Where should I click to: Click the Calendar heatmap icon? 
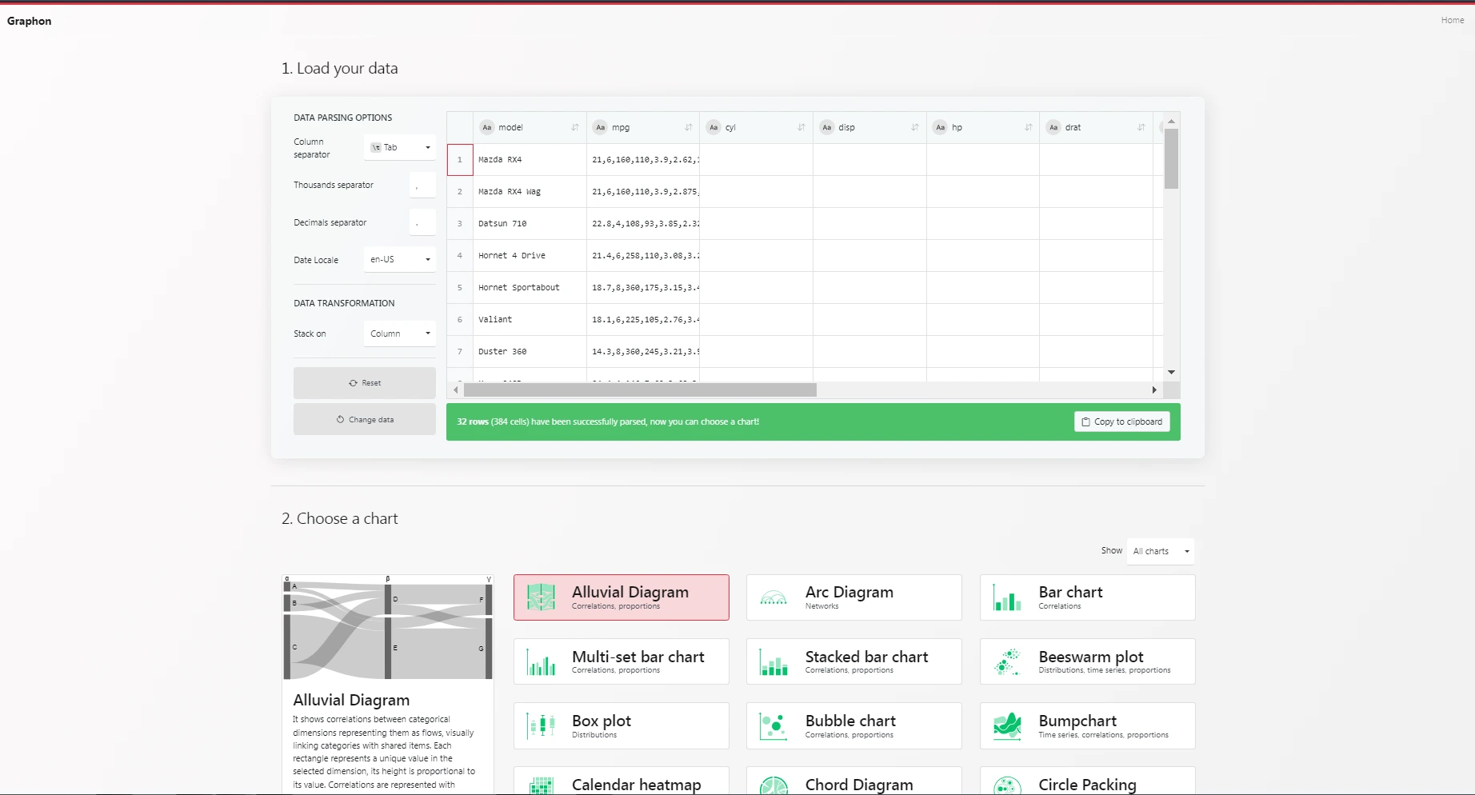[541, 785]
